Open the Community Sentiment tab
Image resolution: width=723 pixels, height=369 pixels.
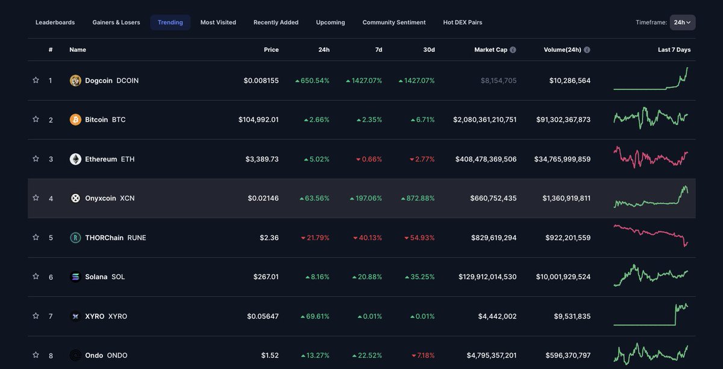393,22
